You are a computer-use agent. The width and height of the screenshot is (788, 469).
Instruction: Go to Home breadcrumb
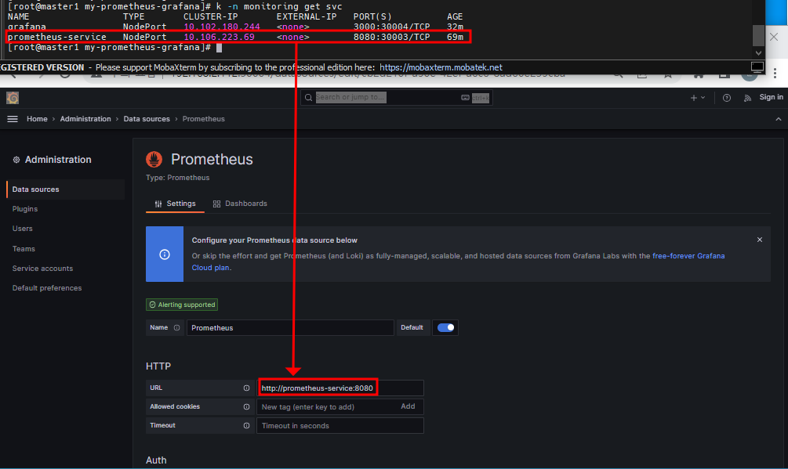37,119
